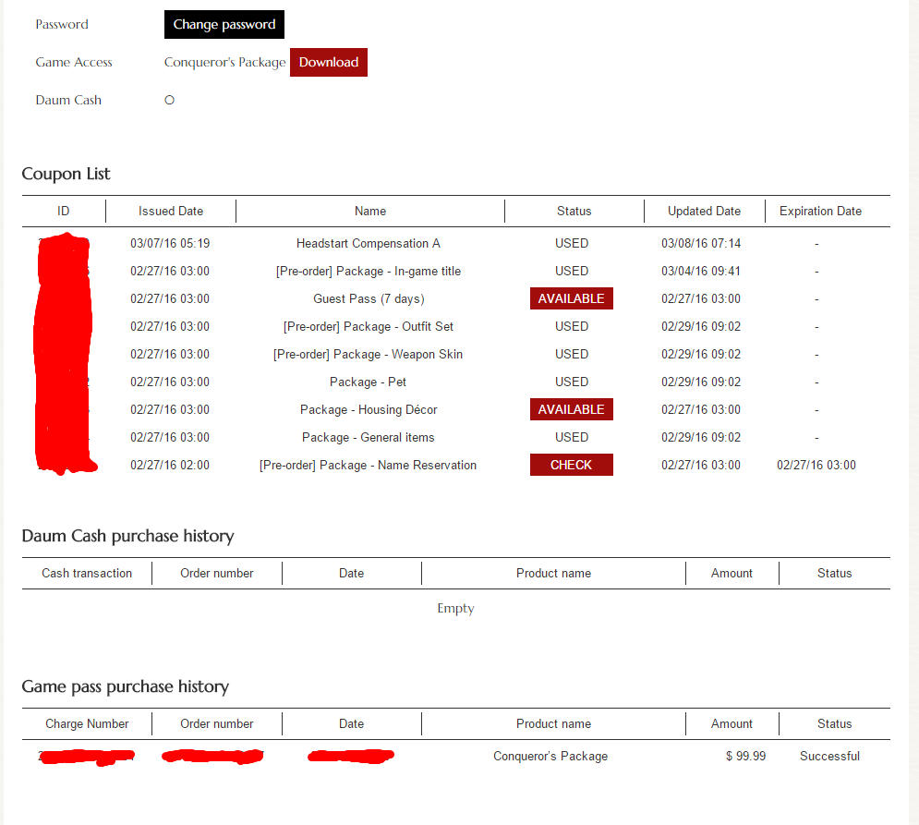Click the Game pass purchase history heading

[x=126, y=686]
